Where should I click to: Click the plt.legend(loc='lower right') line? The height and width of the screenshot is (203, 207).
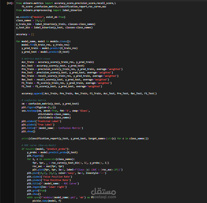[x=47, y=187]
